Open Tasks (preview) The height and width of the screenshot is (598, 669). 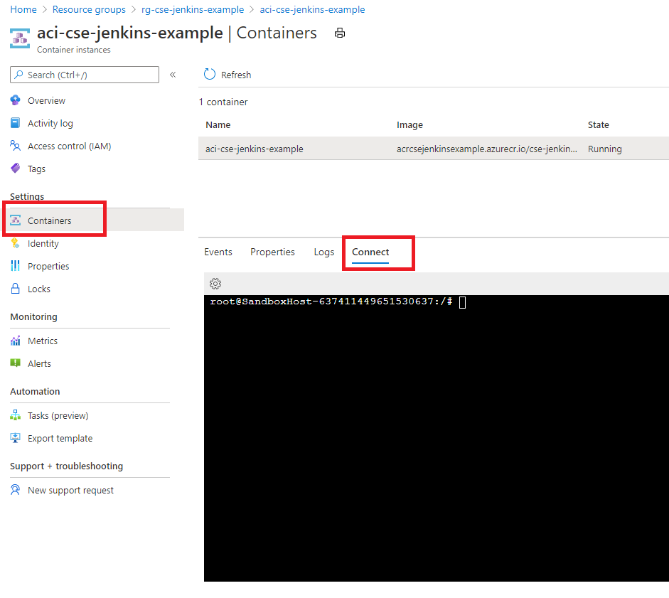(58, 416)
